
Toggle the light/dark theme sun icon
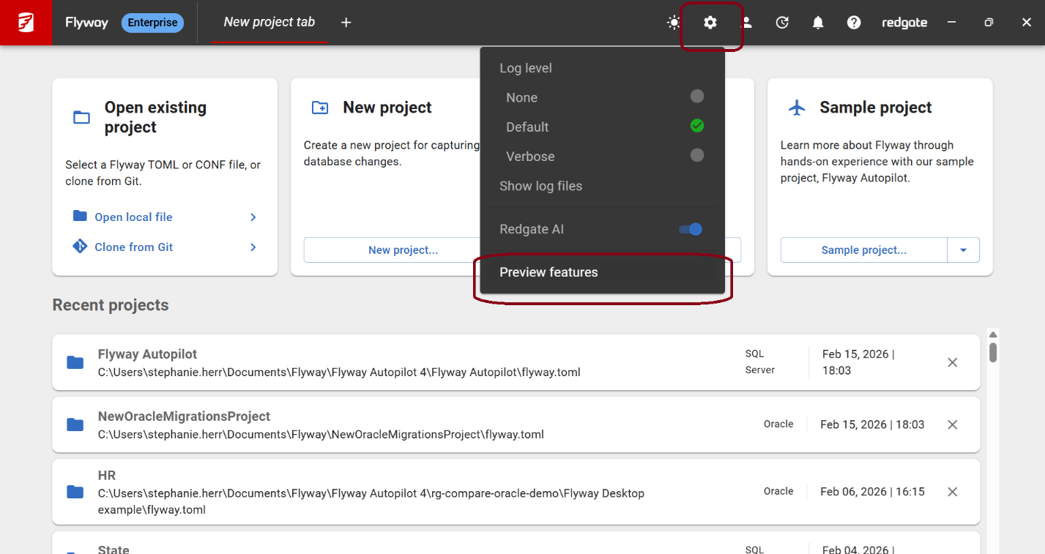point(674,23)
